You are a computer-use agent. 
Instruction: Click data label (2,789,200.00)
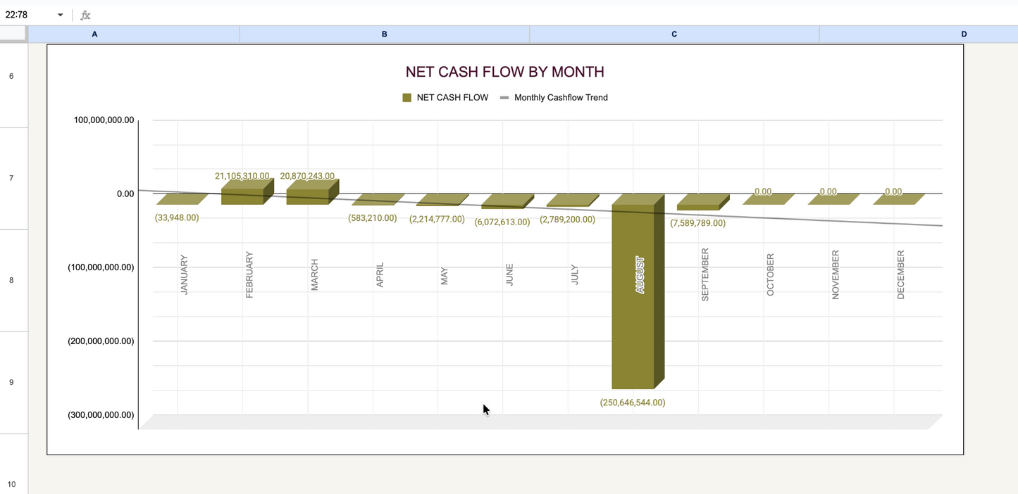coord(567,220)
